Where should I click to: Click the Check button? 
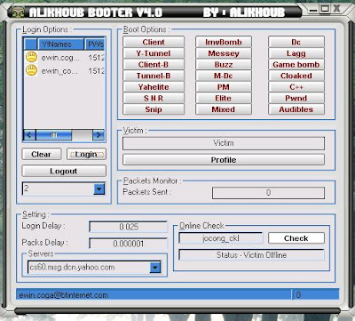coord(296,238)
